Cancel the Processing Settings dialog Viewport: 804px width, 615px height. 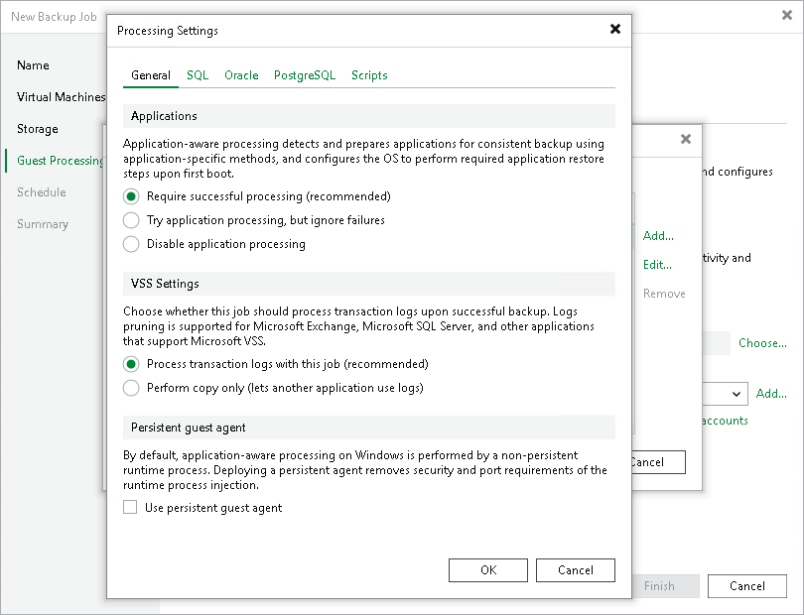tap(576, 570)
